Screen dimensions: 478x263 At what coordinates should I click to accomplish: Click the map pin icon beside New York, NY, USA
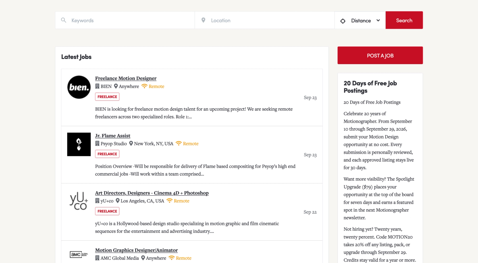tap(131, 143)
